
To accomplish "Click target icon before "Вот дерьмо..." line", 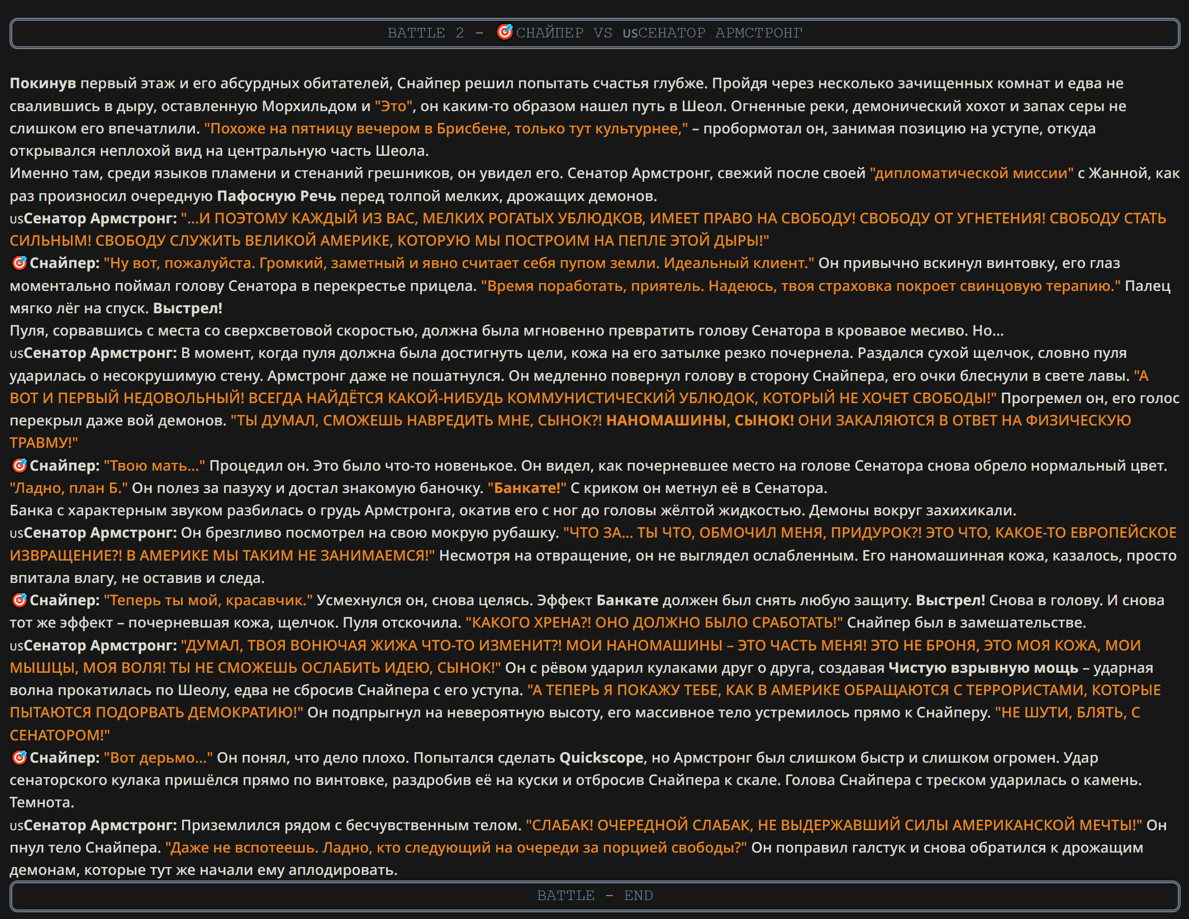I will pyautogui.click(x=20, y=757).
